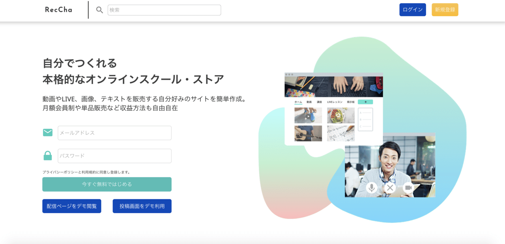Image resolution: width=505 pixels, height=244 pixels.
Task: Click the plus tab in mockup
Action: click(x=365, y=102)
